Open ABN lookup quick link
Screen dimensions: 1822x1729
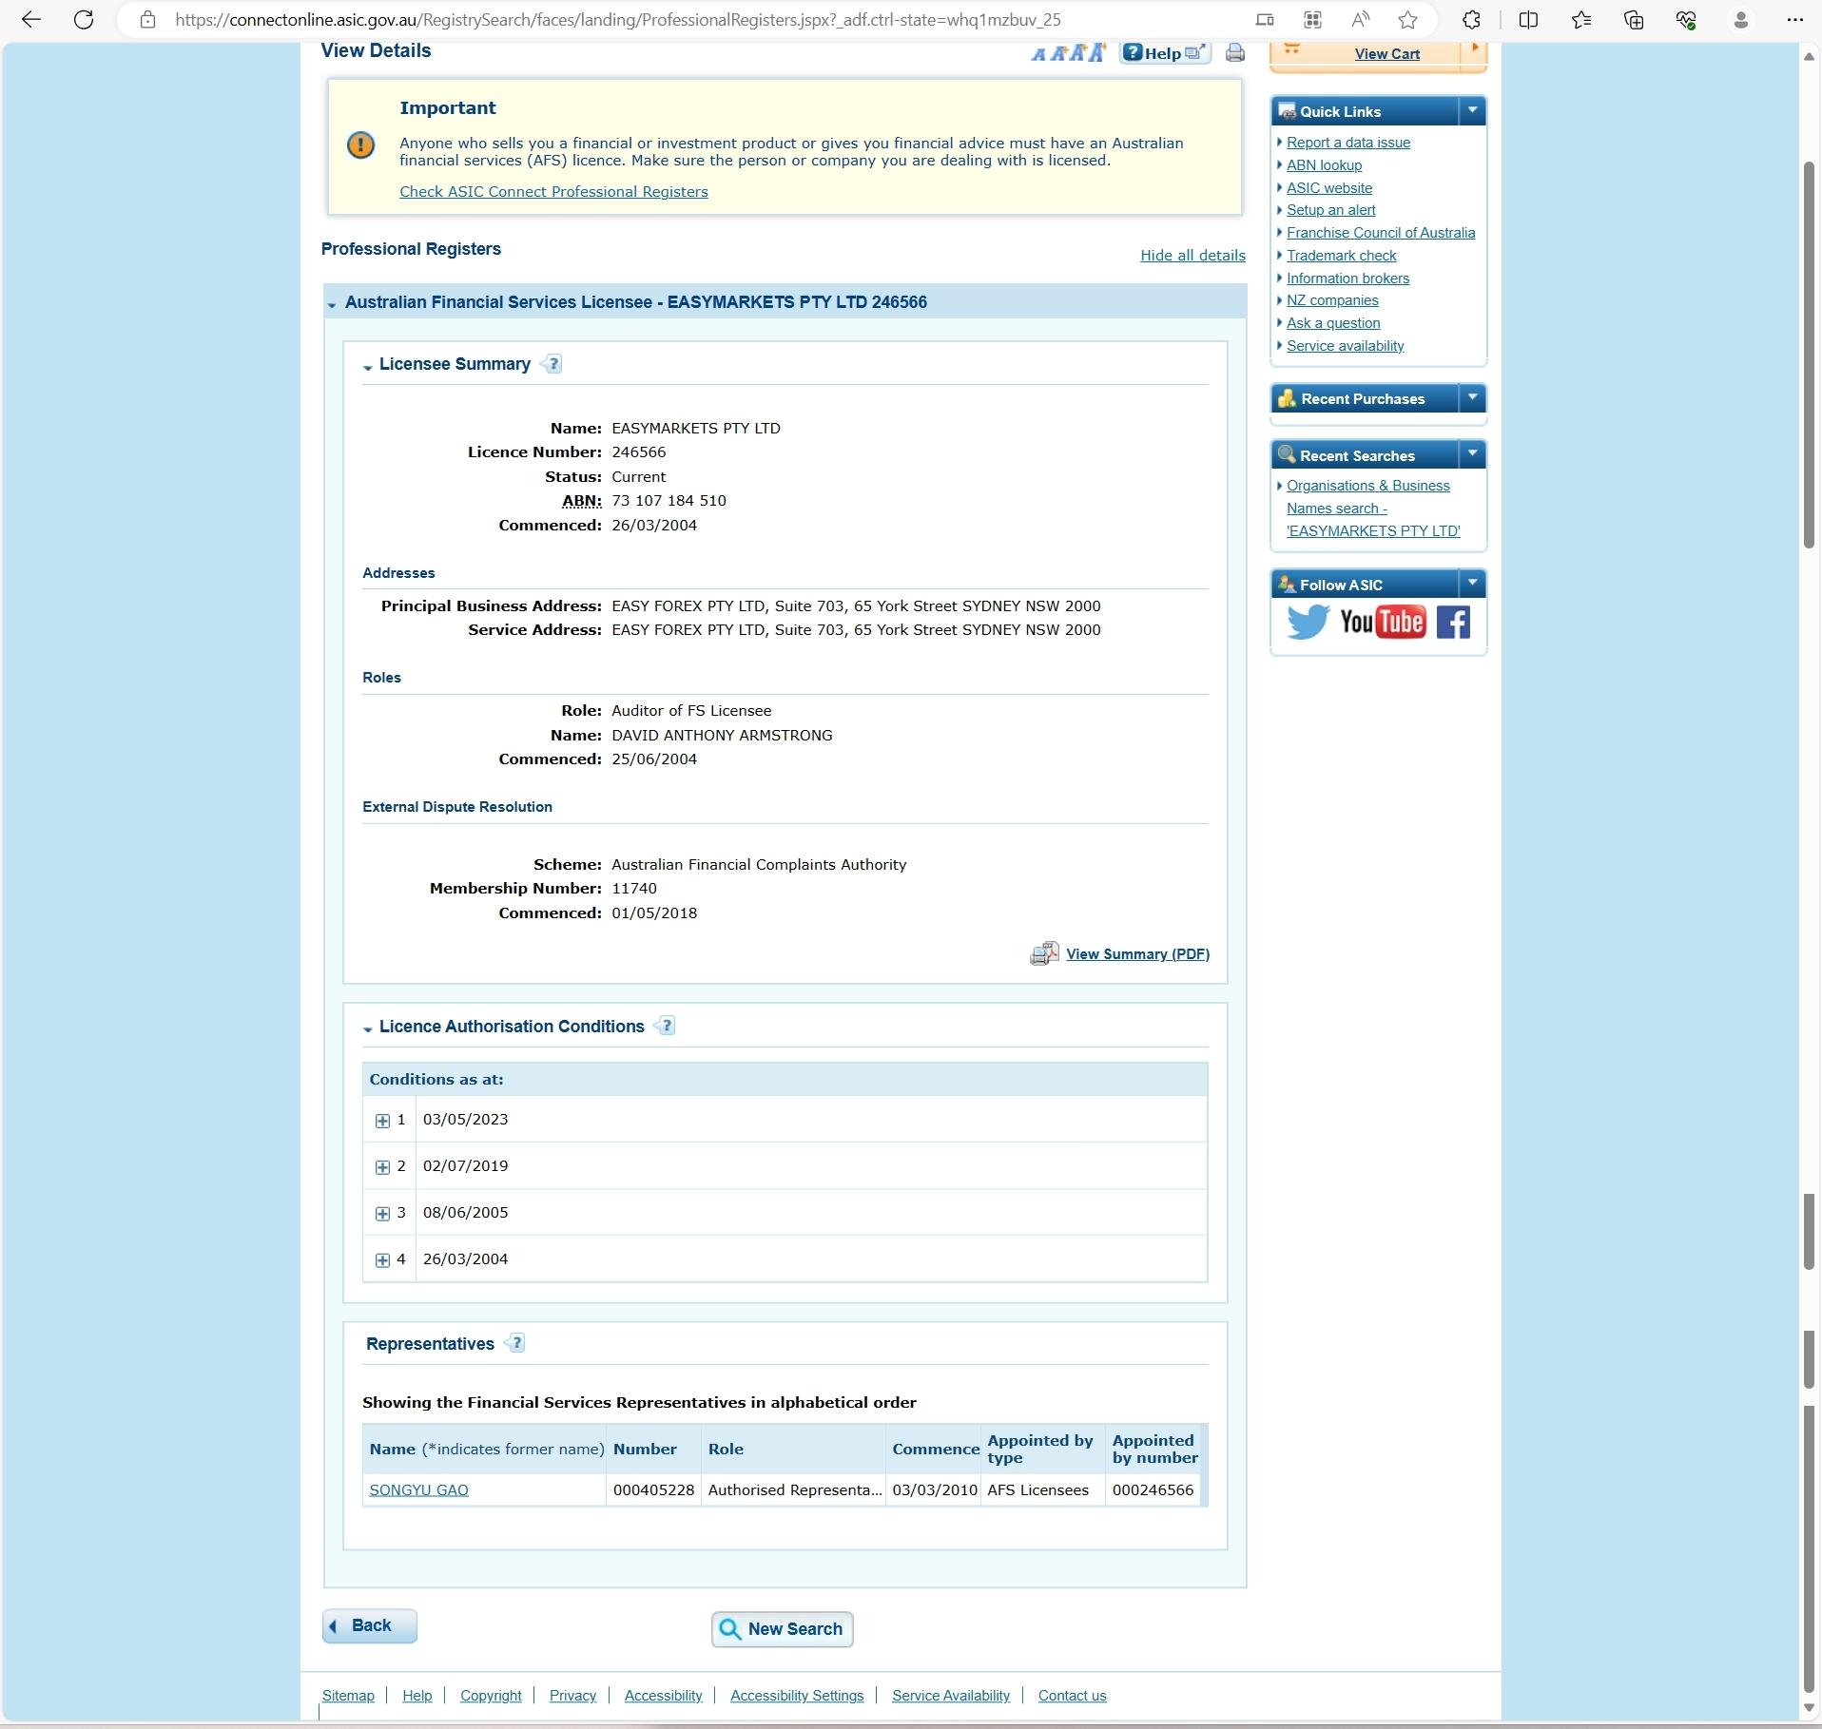[x=1324, y=165]
